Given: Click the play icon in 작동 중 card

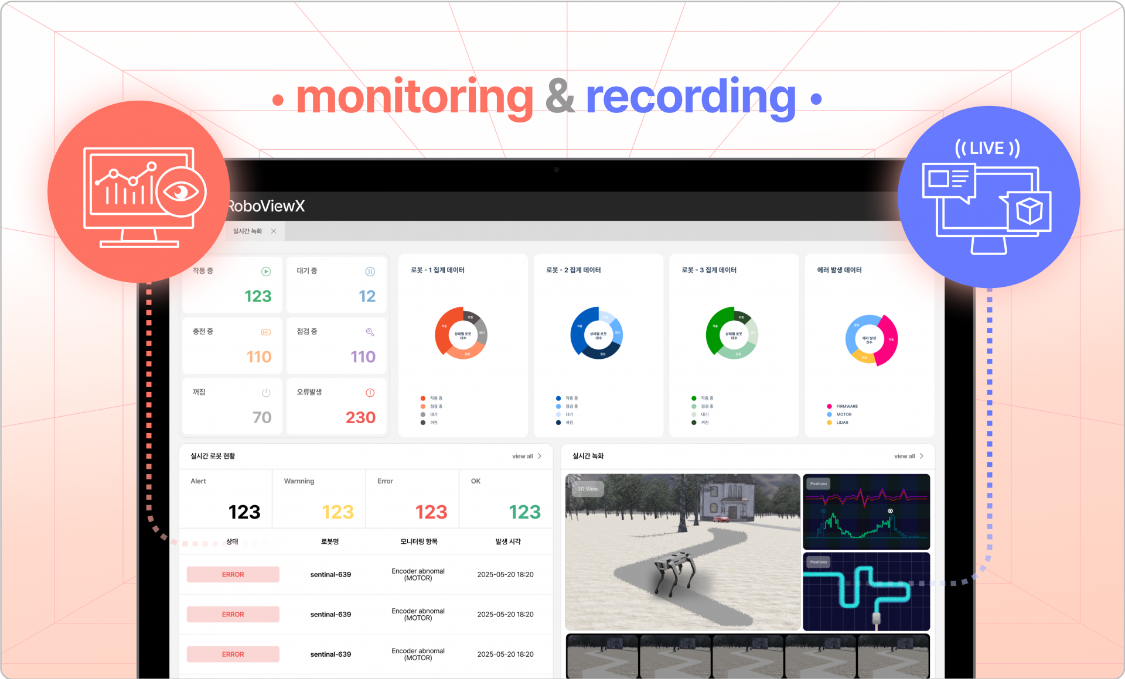Looking at the screenshot, I should [x=266, y=272].
